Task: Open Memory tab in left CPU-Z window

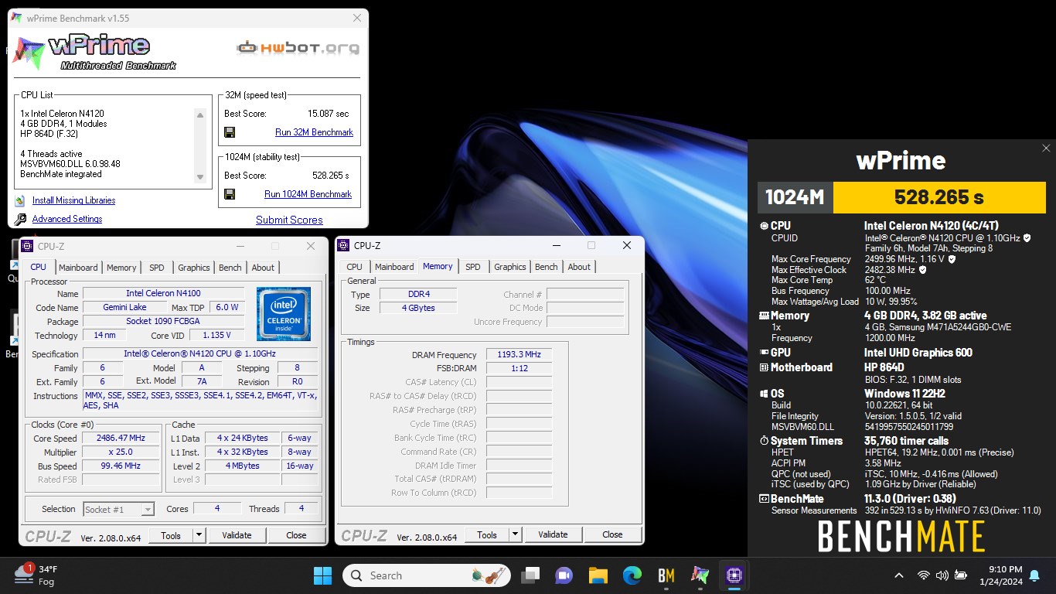Action: [x=121, y=268]
